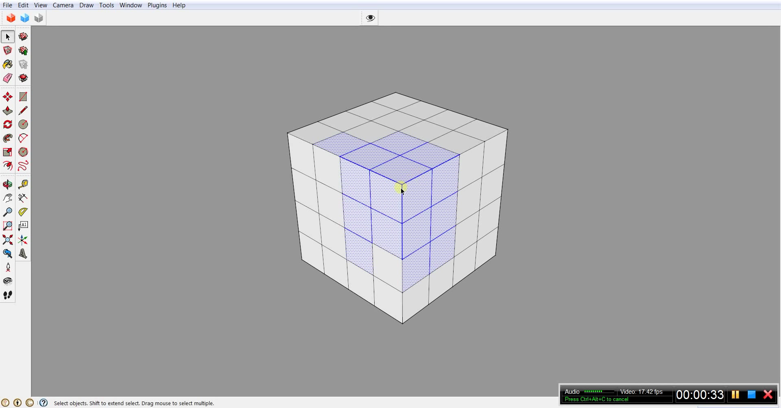Pick the Rotate tool
The image size is (781, 408).
point(8,124)
